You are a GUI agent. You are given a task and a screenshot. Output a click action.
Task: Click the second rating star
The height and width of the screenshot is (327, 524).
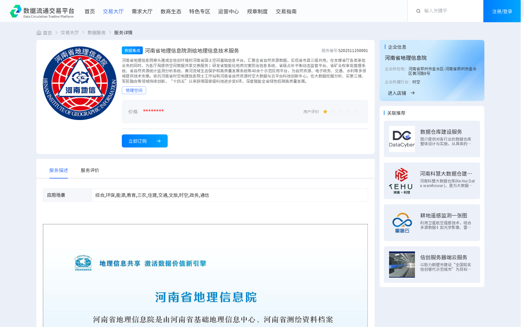tap(333, 112)
